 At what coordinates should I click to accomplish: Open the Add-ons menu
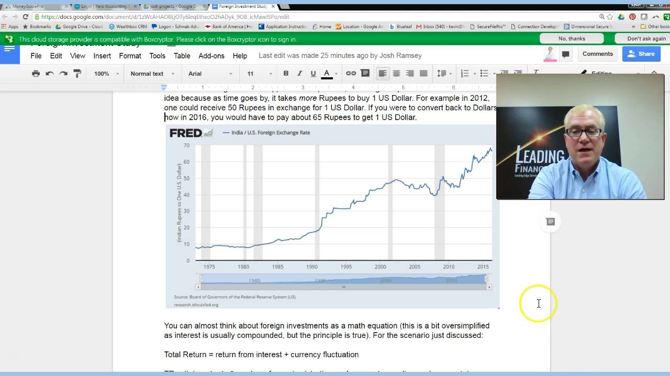pos(211,56)
